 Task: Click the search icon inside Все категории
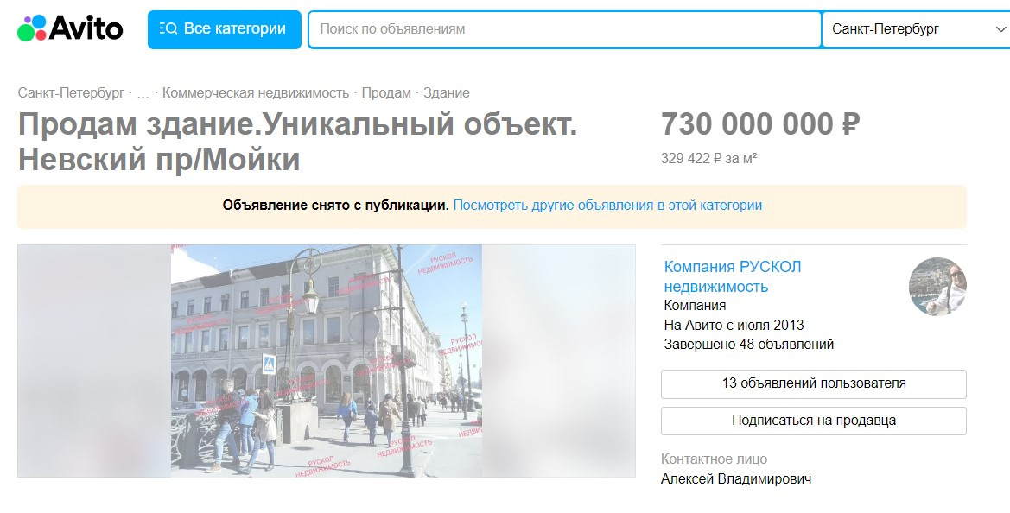pos(168,29)
